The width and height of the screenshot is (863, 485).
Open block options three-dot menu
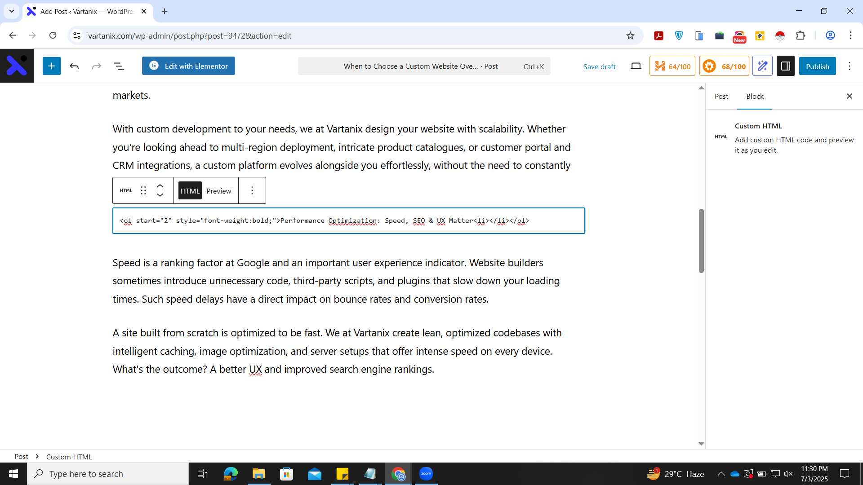(x=252, y=190)
